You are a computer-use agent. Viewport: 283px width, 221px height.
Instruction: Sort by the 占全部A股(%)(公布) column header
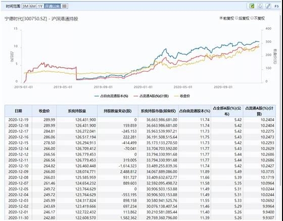coord(227,111)
